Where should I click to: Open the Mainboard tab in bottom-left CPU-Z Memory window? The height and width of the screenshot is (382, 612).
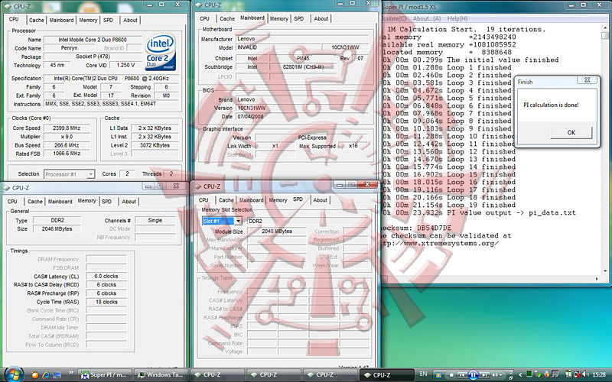click(60, 202)
